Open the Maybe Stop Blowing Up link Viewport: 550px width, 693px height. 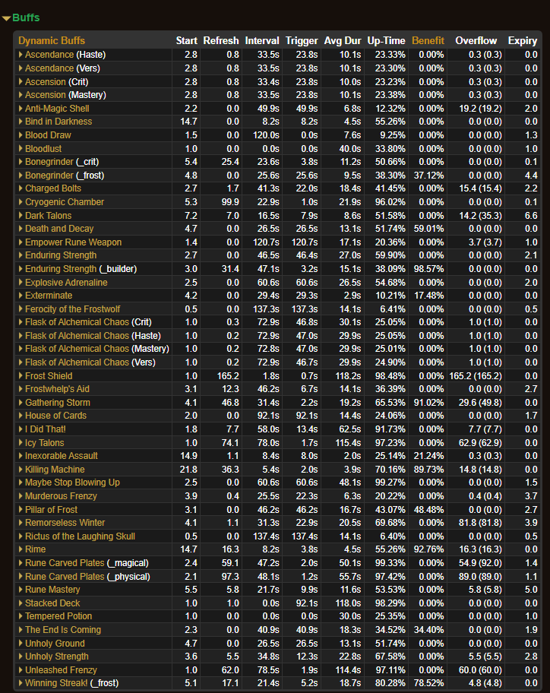click(72, 483)
